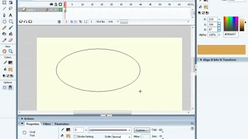
Task: Open Modify Onion Markers button
Action: tap(86, 22)
